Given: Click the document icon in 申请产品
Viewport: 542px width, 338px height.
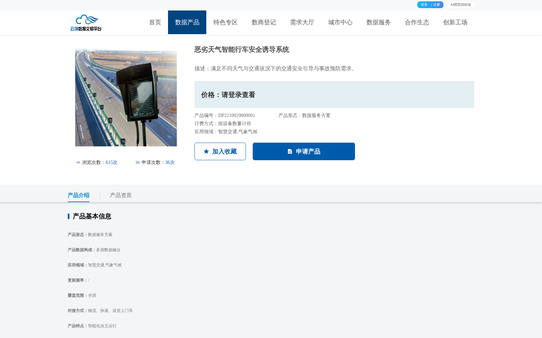Looking at the screenshot, I should click(x=290, y=151).
